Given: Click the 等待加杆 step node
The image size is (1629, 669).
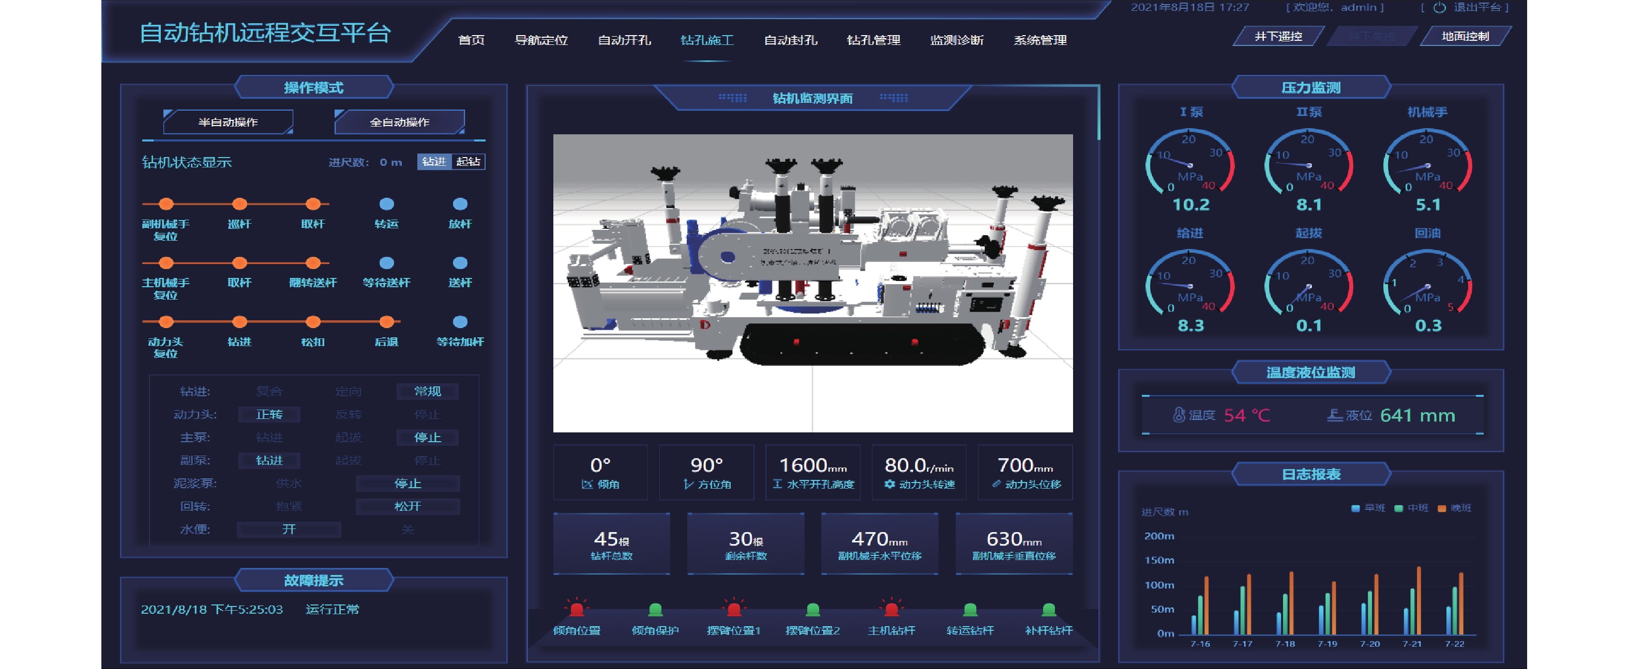Looking at the screenshot, I should point(460,322).
